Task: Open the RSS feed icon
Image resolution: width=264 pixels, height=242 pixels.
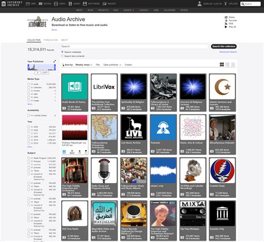Action: [x=226, y=23]
